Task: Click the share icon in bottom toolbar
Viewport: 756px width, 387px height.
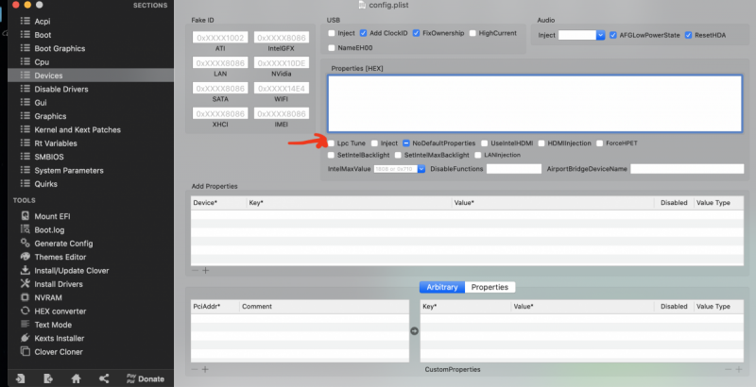Action: click(x=102, y=379)
